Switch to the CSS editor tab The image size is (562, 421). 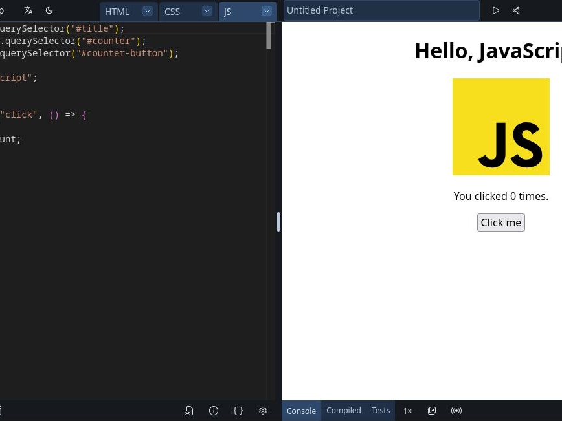(173, 12)
